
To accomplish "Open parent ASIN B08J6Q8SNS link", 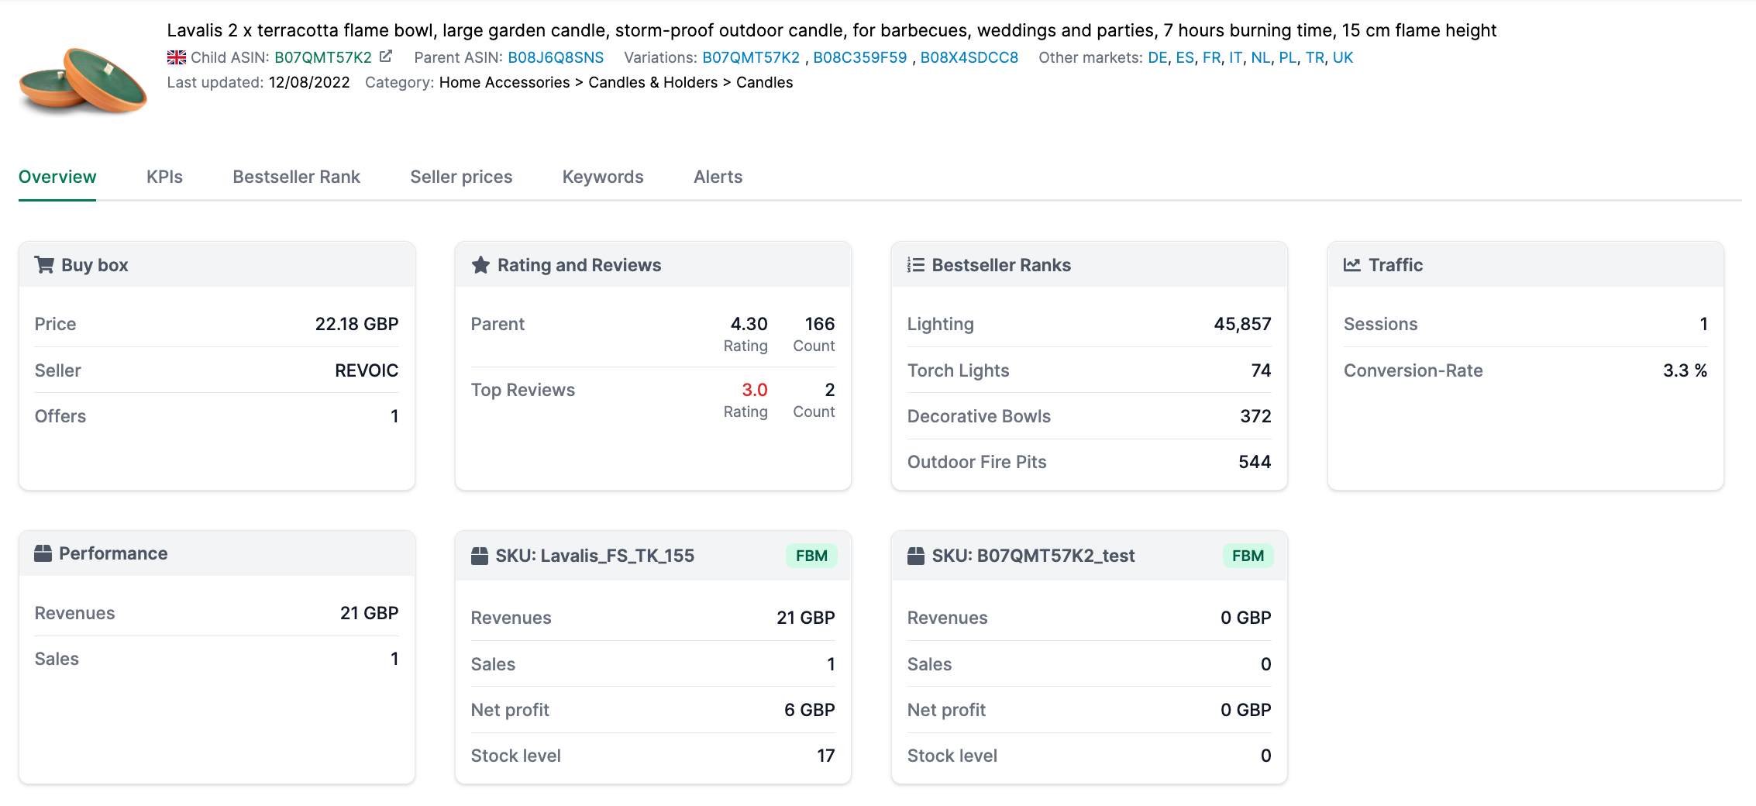I will 556,57.
